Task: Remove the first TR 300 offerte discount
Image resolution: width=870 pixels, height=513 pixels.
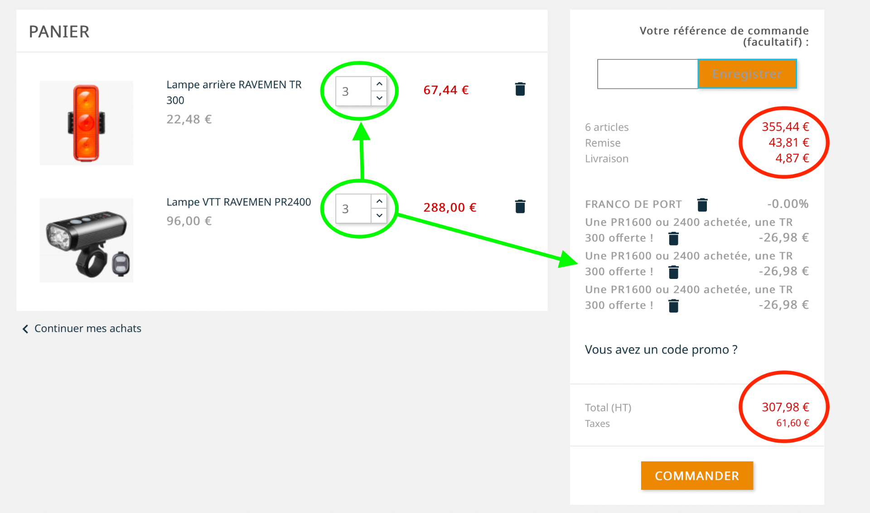Action: tap(674, 238)
